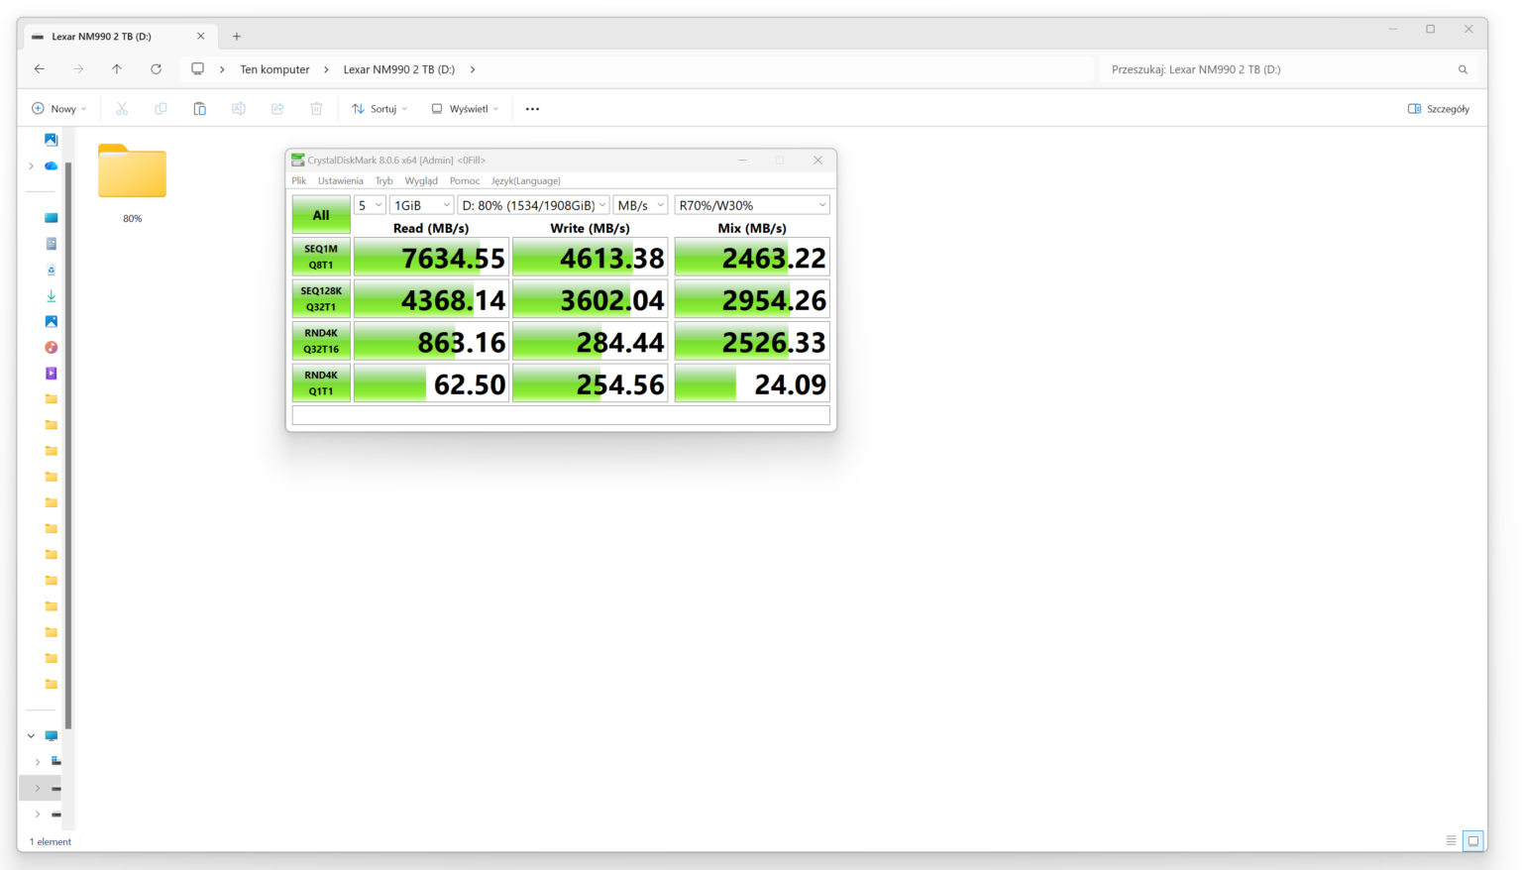This screenshot has width=1522, height=870.
Task: Click the Copy icon in the toolbar
Action: 161,108
